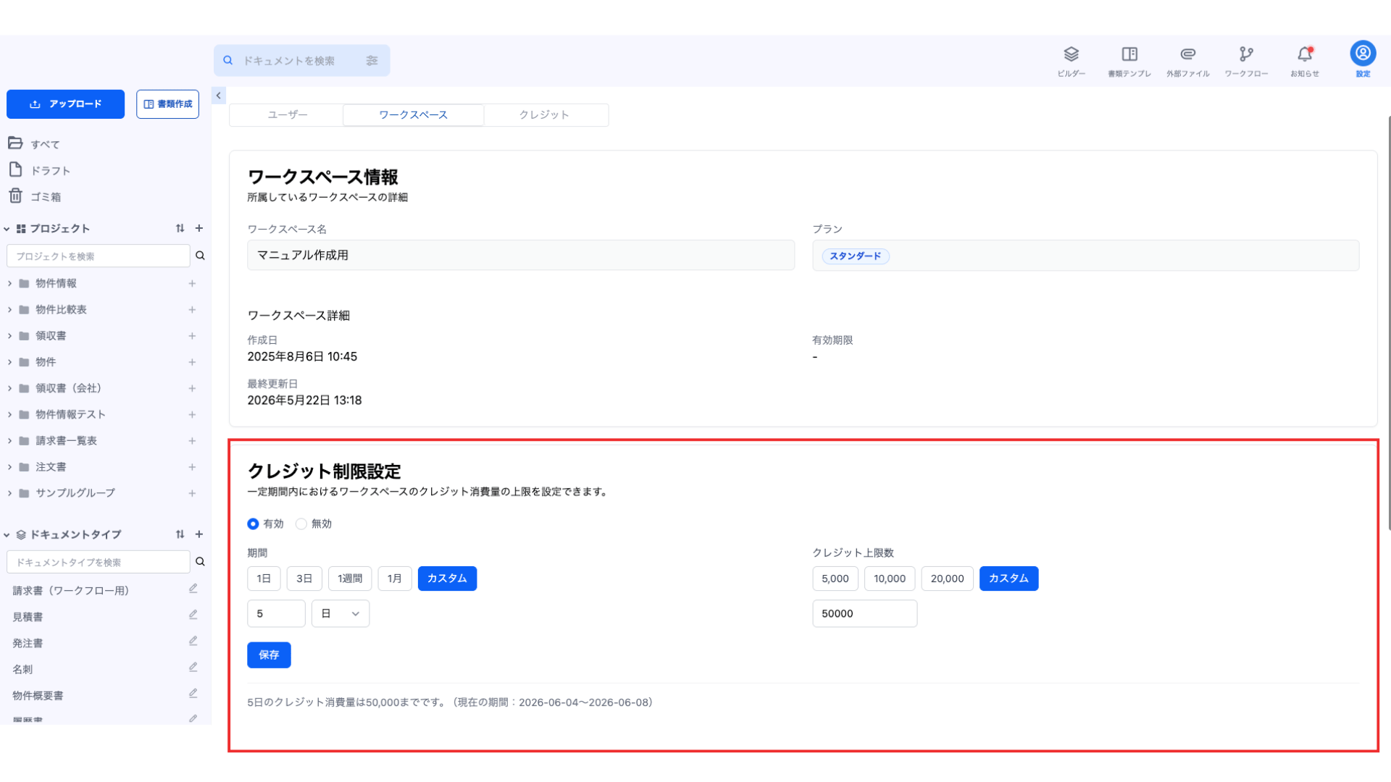Select the 無効 radio button

[x=301, y=524]
